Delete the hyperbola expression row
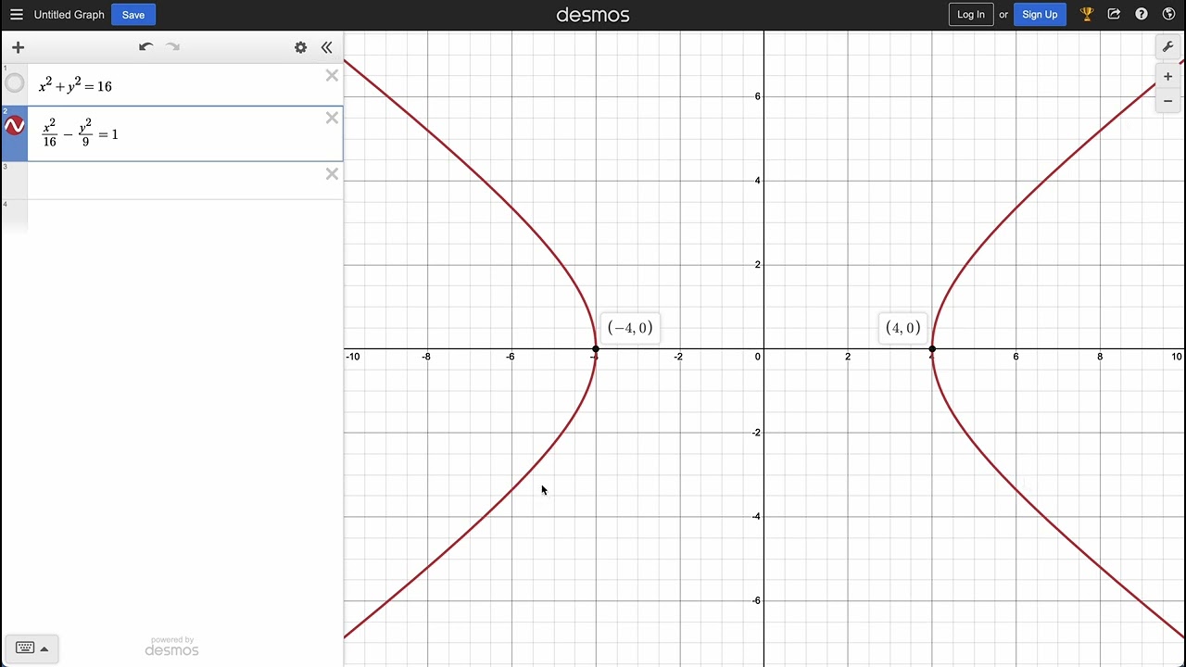This screenshot has width=1186, height=667. 332,118
